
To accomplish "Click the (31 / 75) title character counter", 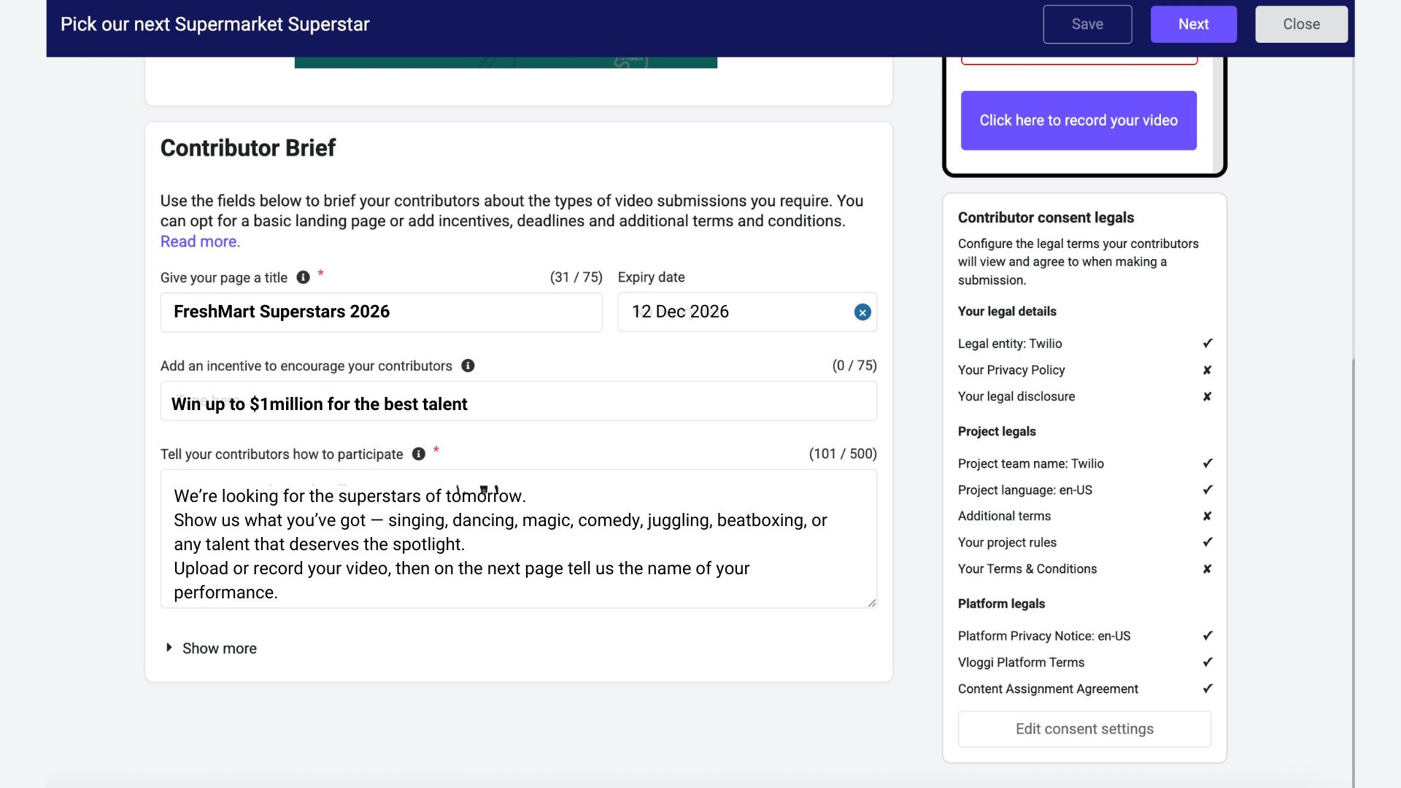I will (x=576, y=277).
